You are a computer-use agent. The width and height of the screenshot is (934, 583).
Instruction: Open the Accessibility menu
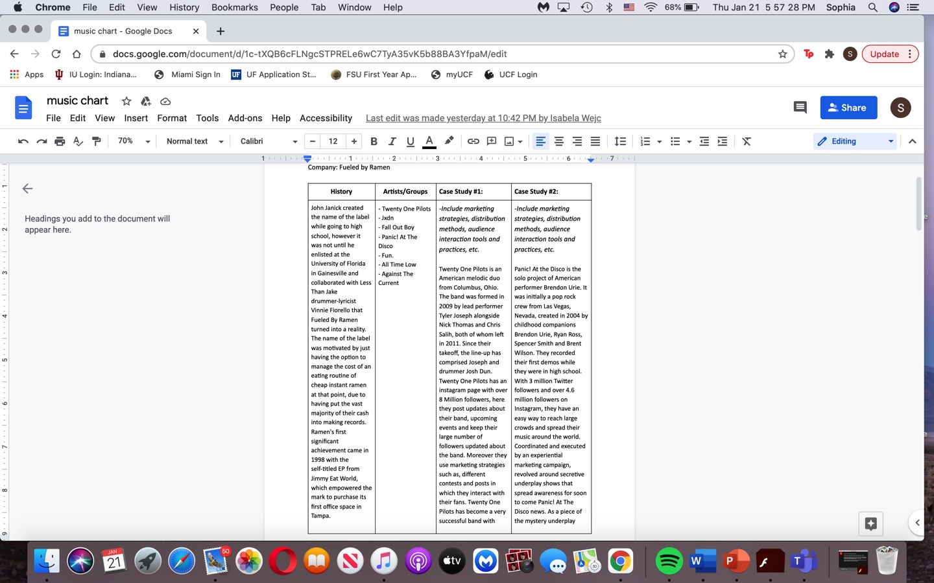pyautogui.click(x=326, y=118)
